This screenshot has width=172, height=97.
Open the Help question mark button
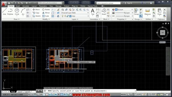coord(151,3)
